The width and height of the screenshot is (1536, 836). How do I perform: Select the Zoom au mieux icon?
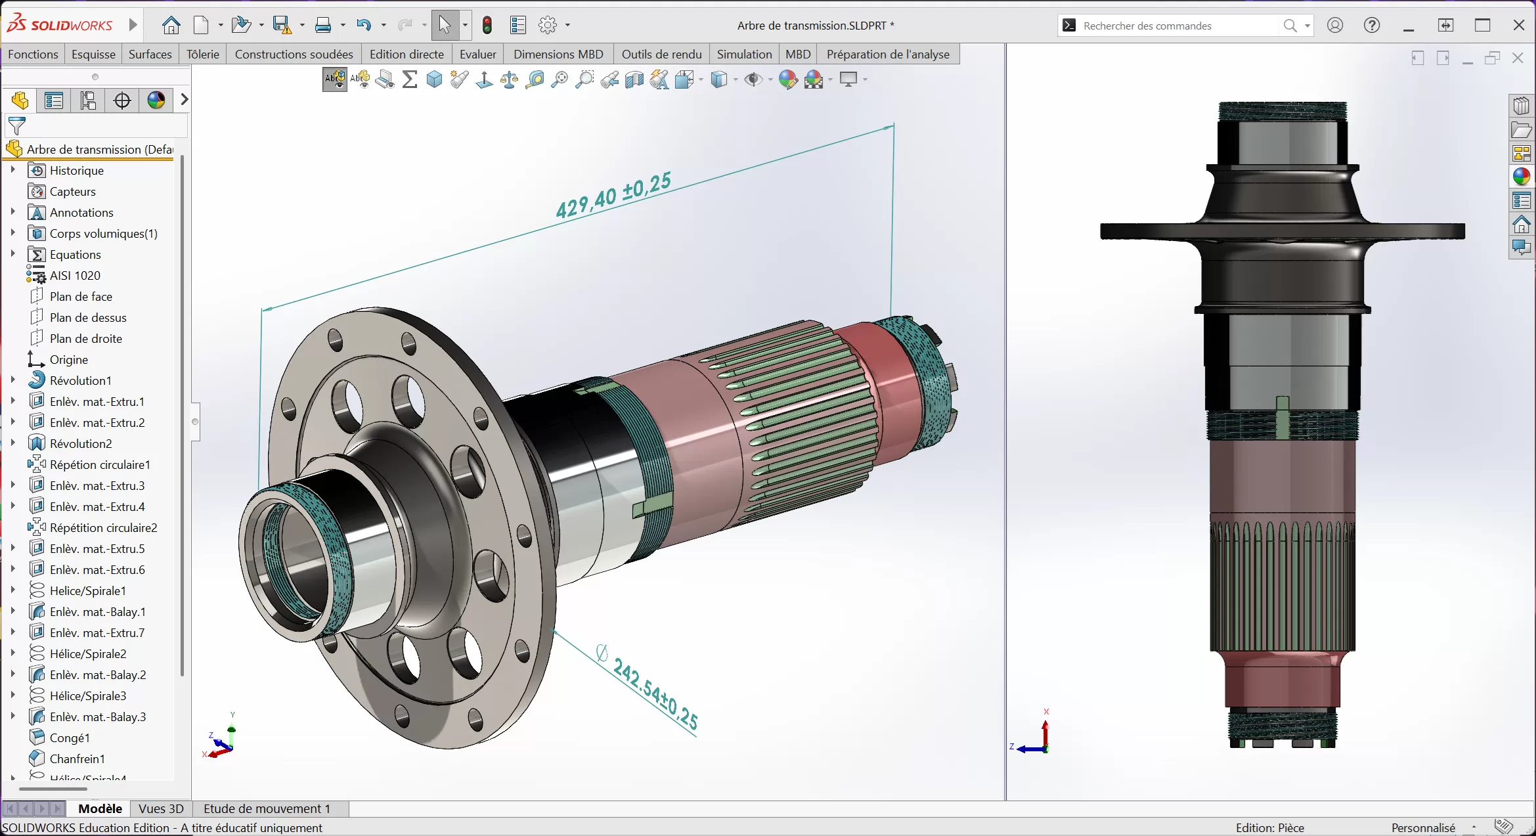click(x=561, y=79)
